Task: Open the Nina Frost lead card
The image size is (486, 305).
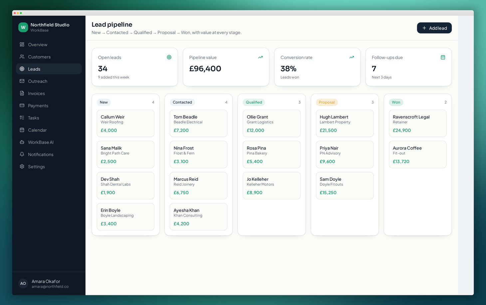Action: 198,154
